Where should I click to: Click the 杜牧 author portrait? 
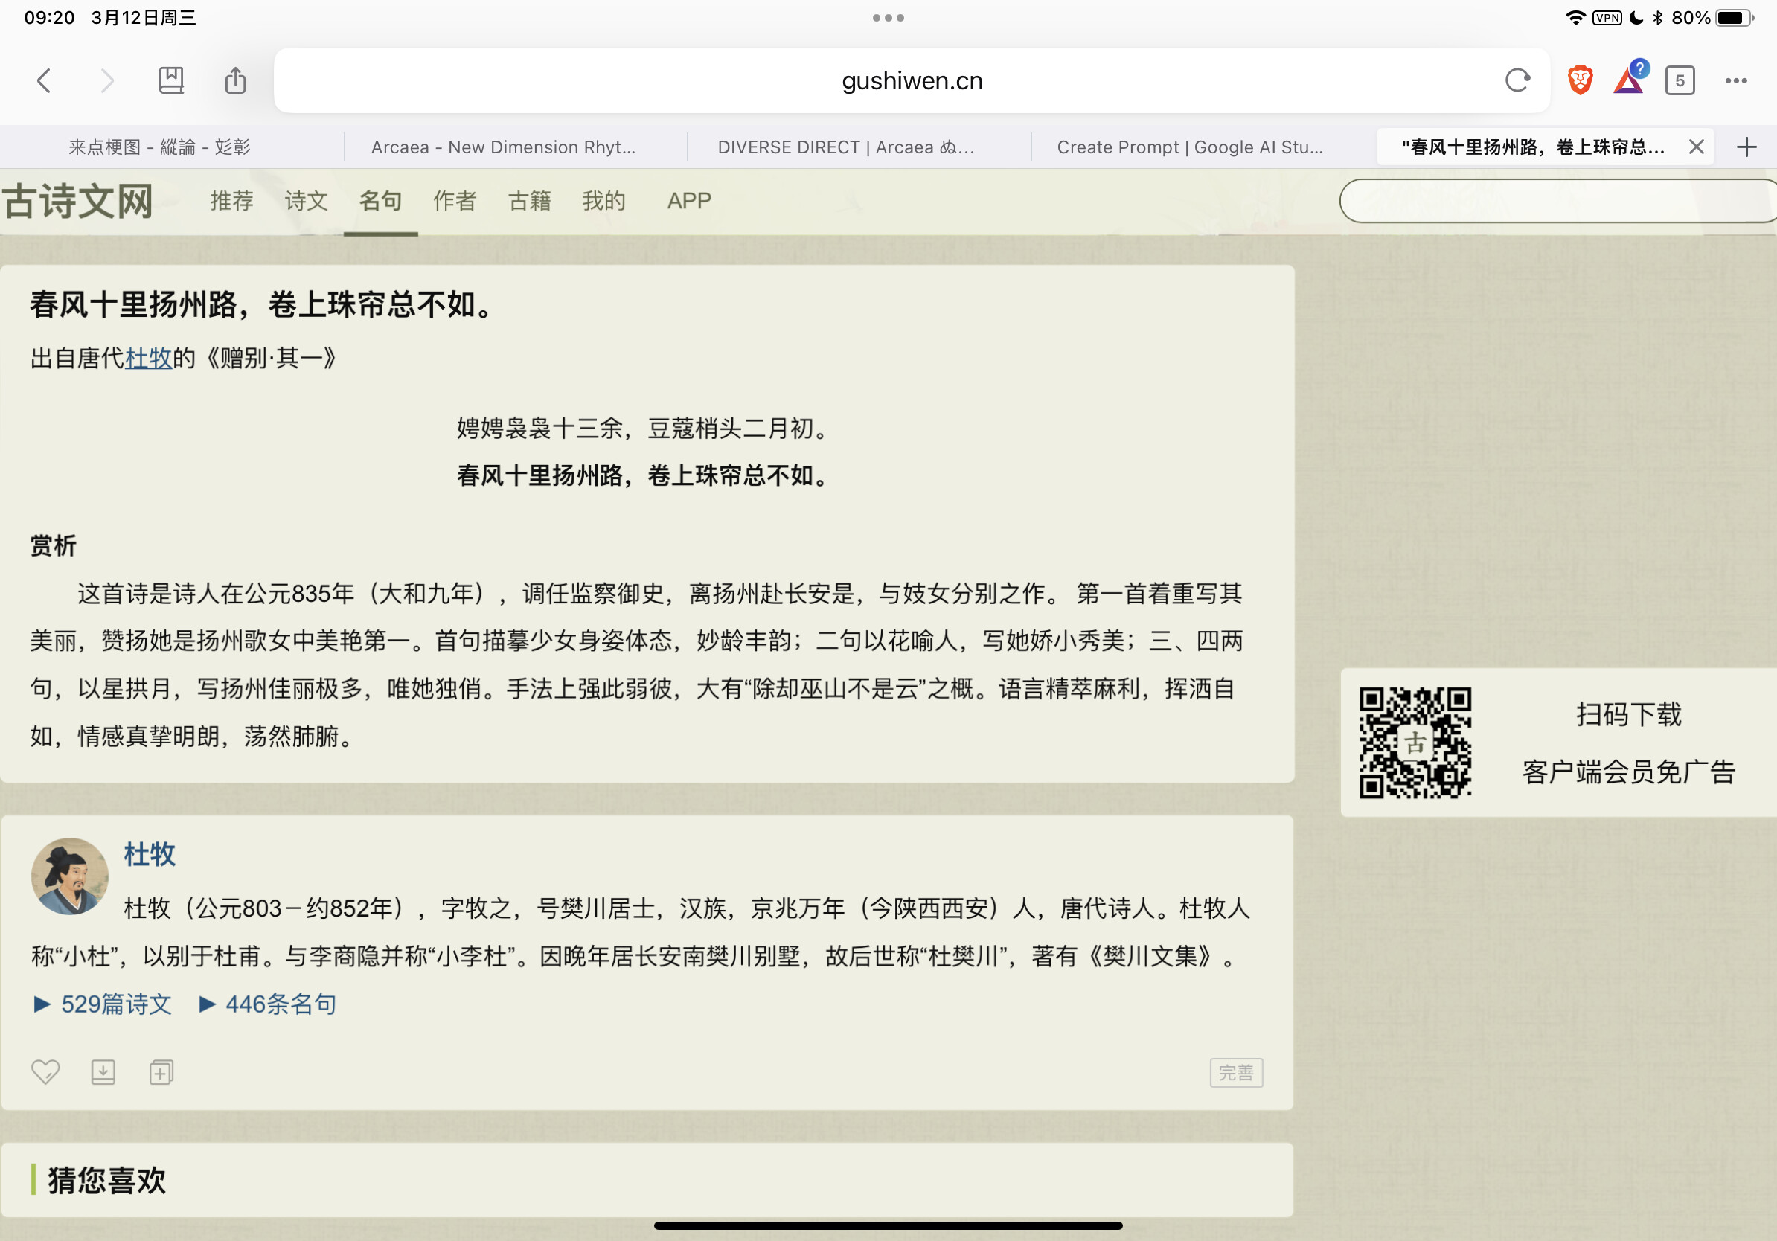[70, 876]
